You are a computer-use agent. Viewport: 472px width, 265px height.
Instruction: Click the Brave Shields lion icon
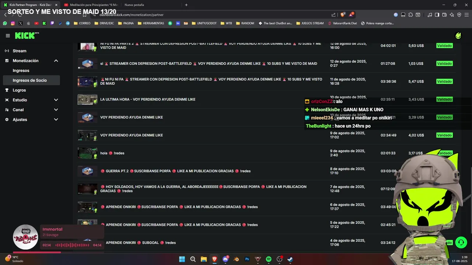click(x=343, y=15)
